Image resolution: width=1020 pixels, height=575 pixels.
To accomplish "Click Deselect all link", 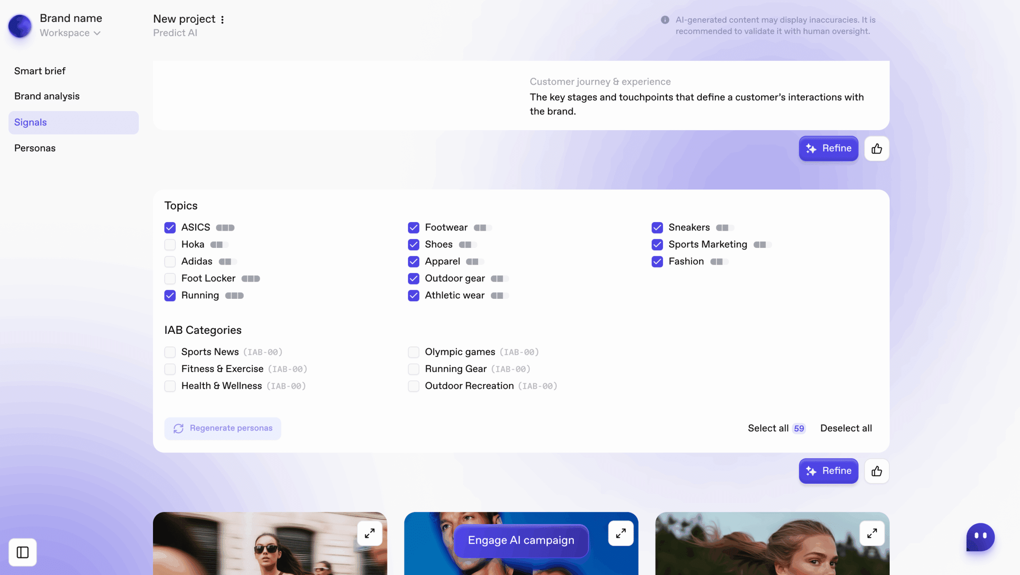I will click(x=846, y=428).
